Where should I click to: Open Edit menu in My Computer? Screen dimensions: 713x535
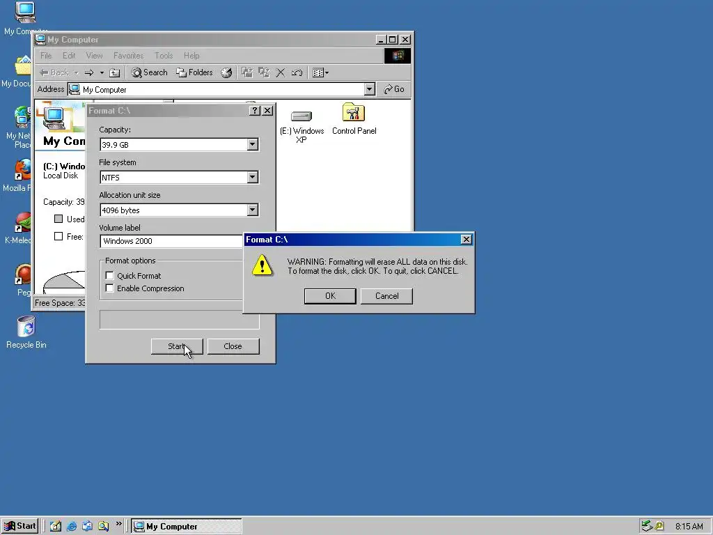click(x=69, y=56)
